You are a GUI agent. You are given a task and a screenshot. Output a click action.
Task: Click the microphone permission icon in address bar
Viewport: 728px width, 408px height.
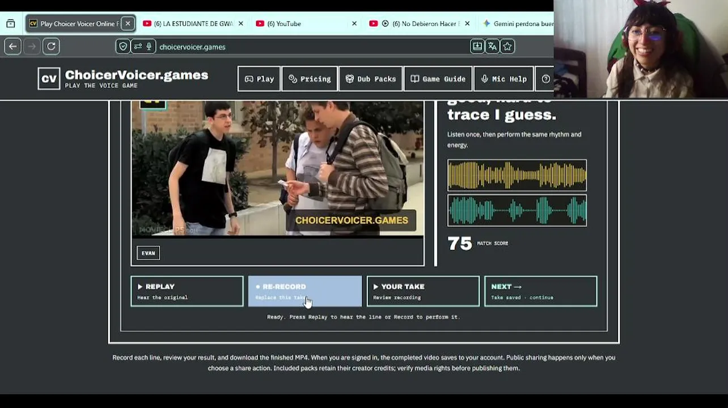(x=149, y=46)
